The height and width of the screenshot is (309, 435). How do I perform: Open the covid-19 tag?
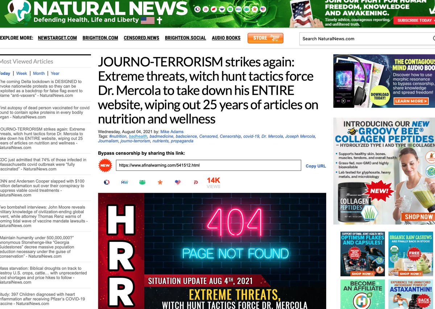[x=251, y=136]
